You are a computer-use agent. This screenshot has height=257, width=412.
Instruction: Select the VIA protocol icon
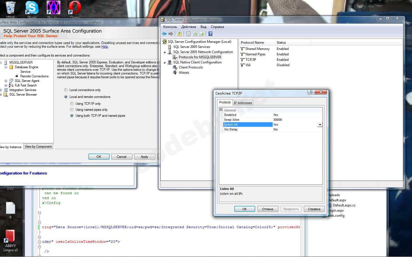coord(243,65)
